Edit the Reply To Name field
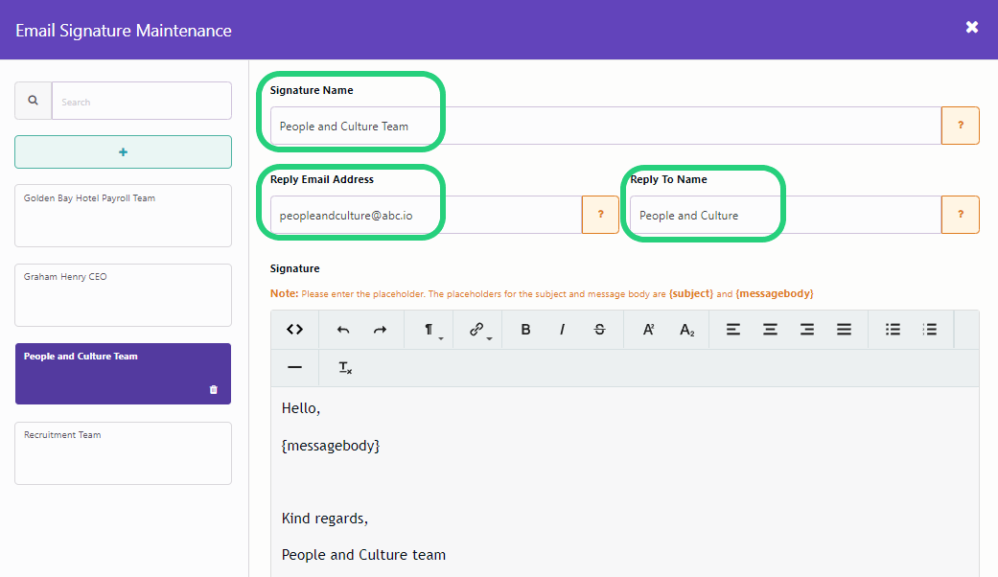This screenshot has height=577, width=998. (x=785, y=215)
